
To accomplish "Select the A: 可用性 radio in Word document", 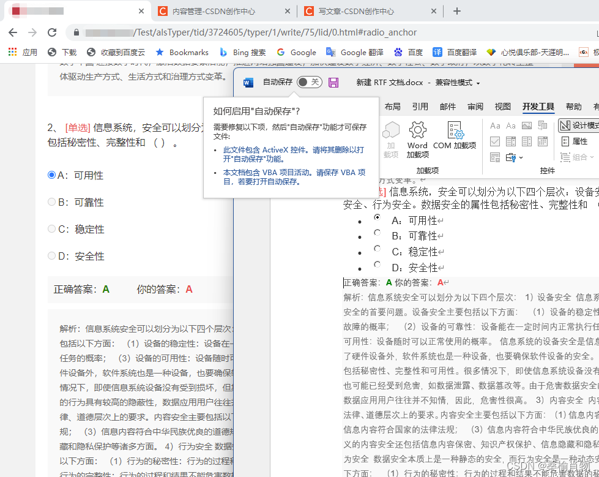I will tap(378, 217).
